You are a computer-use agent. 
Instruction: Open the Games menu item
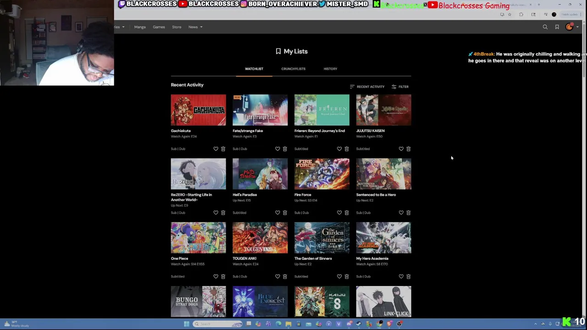click(159, 27)
